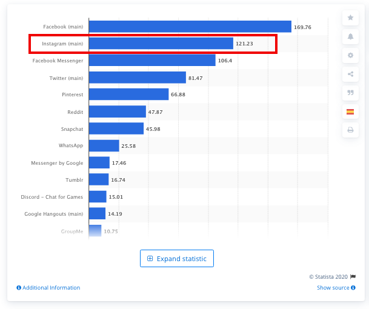Click the flag icon next to Statista 2020
The height and width of the screenshot is (309, 369).
pos(353,276)
